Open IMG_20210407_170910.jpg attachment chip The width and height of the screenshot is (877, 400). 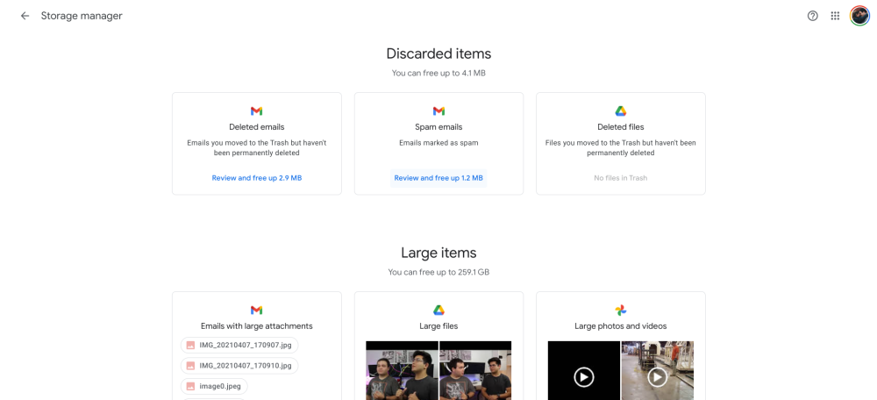coord(239,366)
